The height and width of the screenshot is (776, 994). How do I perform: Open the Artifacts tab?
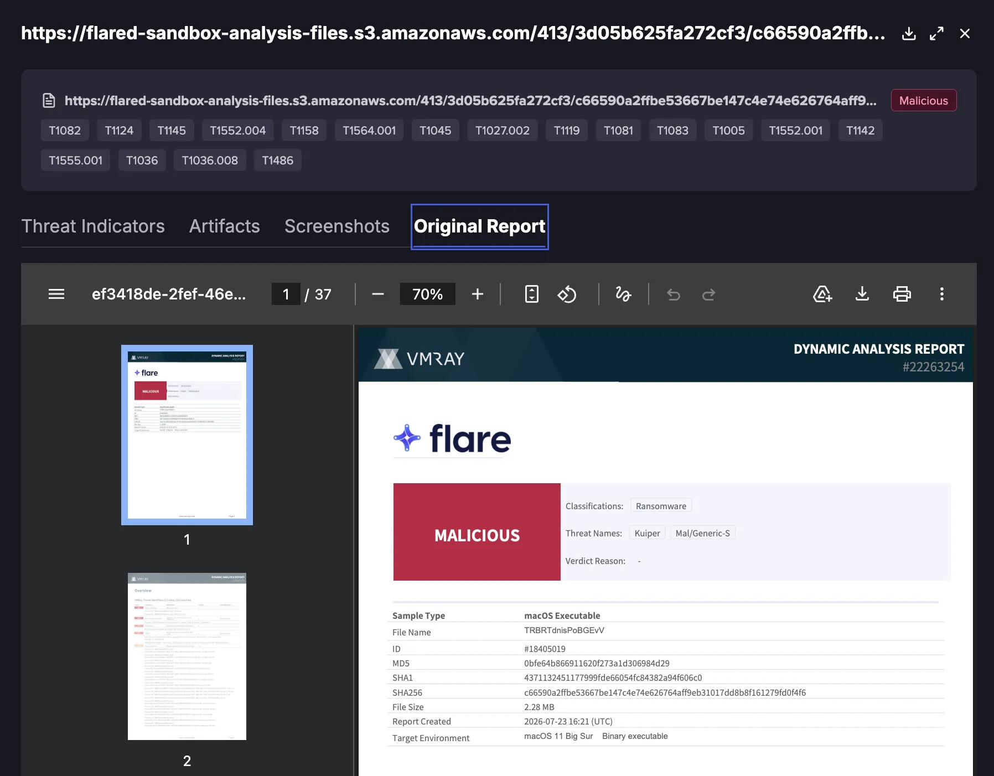point(225,226)
